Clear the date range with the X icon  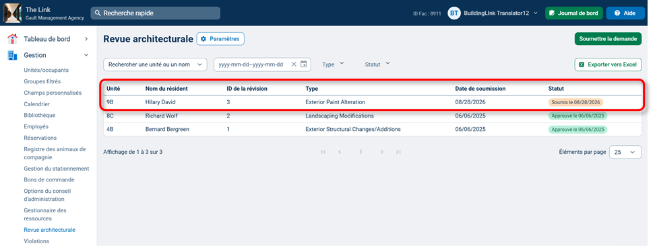coord(294,65)
